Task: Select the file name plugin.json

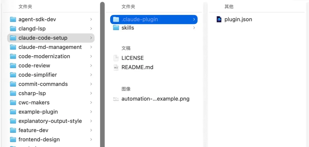Action: coord(238,19)
